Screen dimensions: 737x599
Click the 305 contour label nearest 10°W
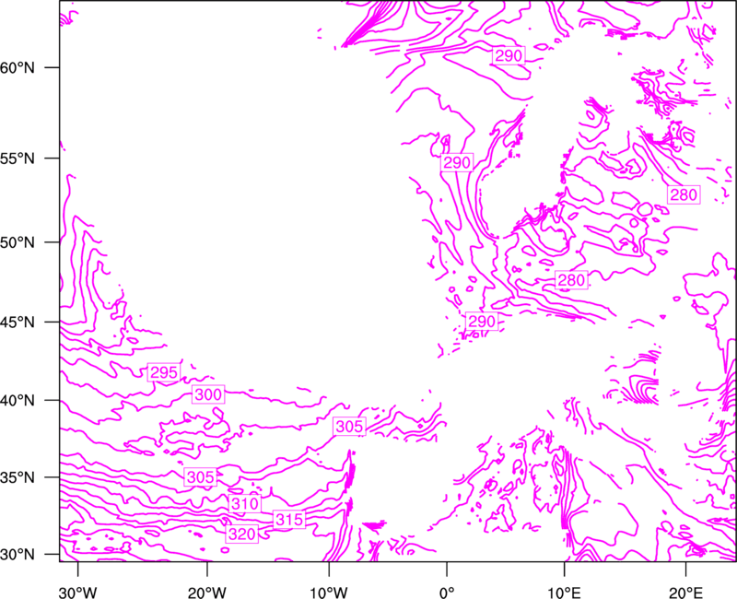coord(349,427)
